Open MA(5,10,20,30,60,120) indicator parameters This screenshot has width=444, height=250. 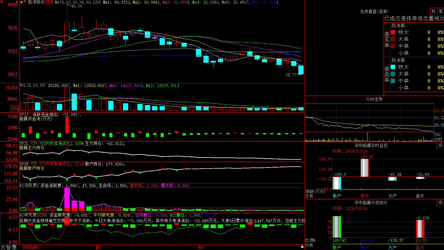tap(78, 2)
